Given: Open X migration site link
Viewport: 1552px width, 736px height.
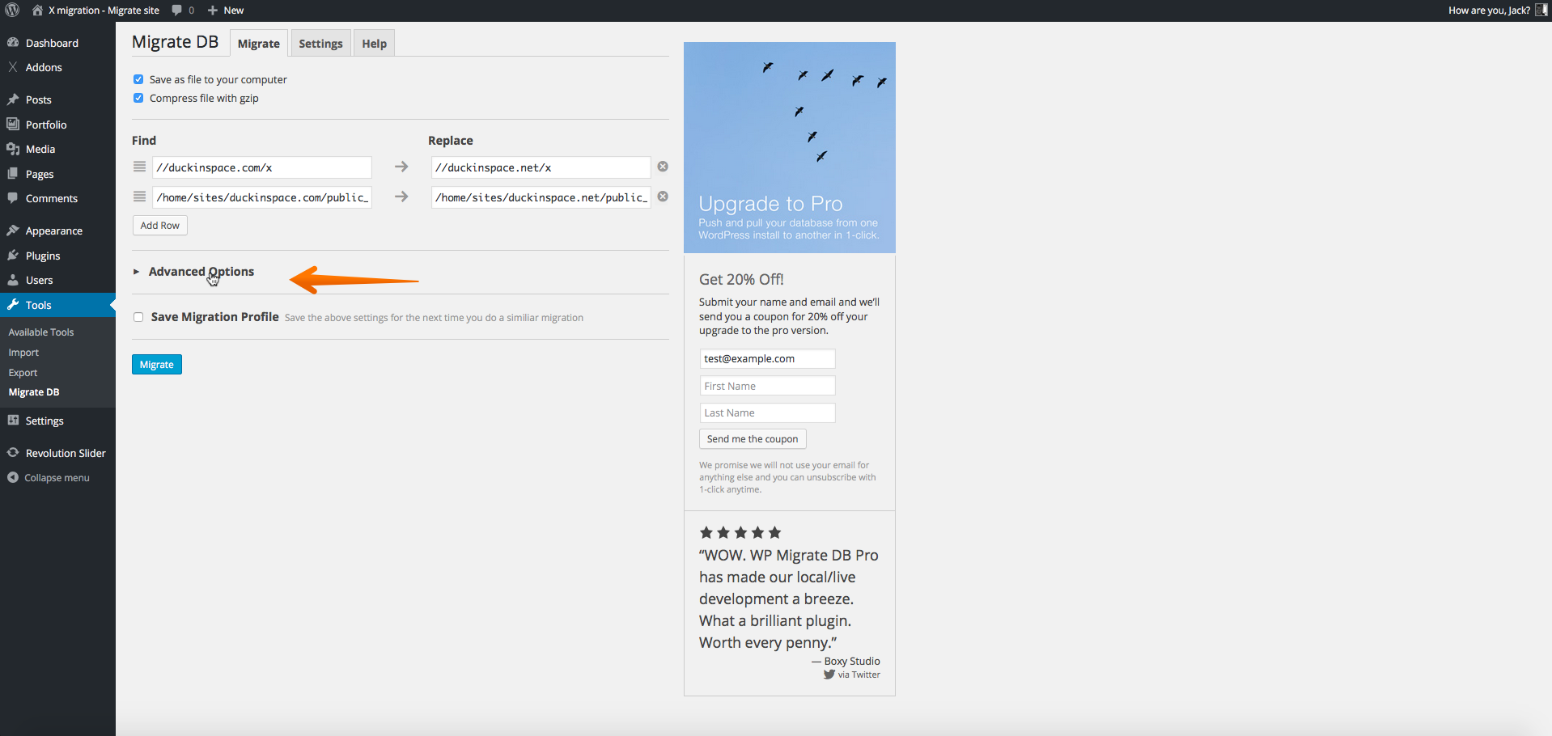Looking at the screenshot, I should click(x=104, y=11).
